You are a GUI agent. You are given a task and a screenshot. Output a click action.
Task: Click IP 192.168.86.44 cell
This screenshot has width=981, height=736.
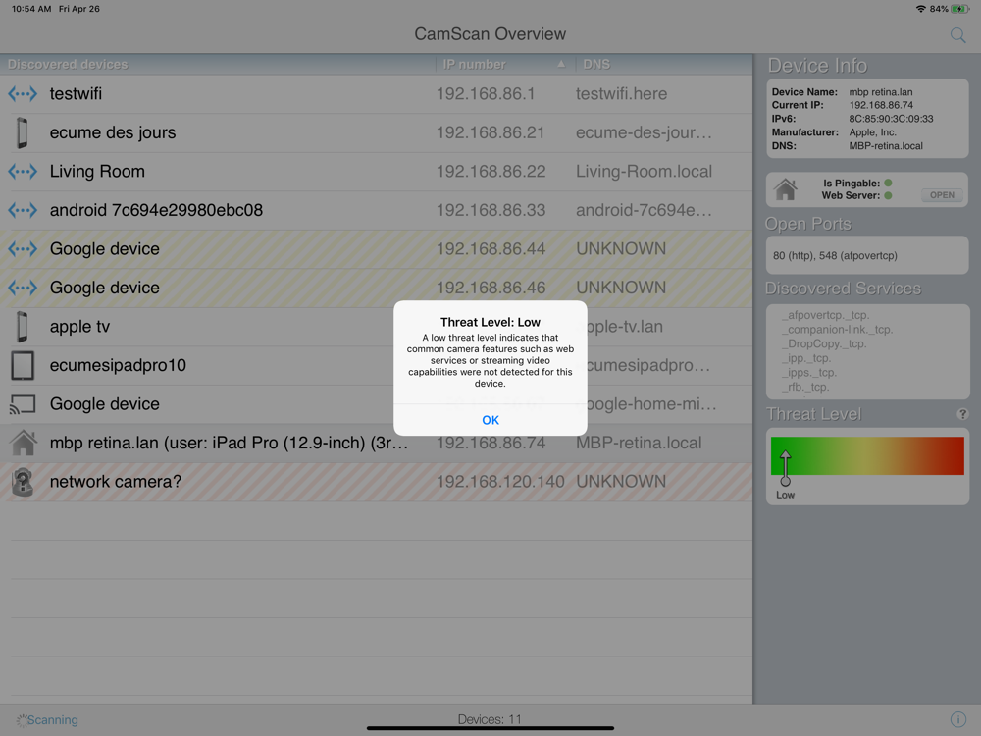(491, 249)
